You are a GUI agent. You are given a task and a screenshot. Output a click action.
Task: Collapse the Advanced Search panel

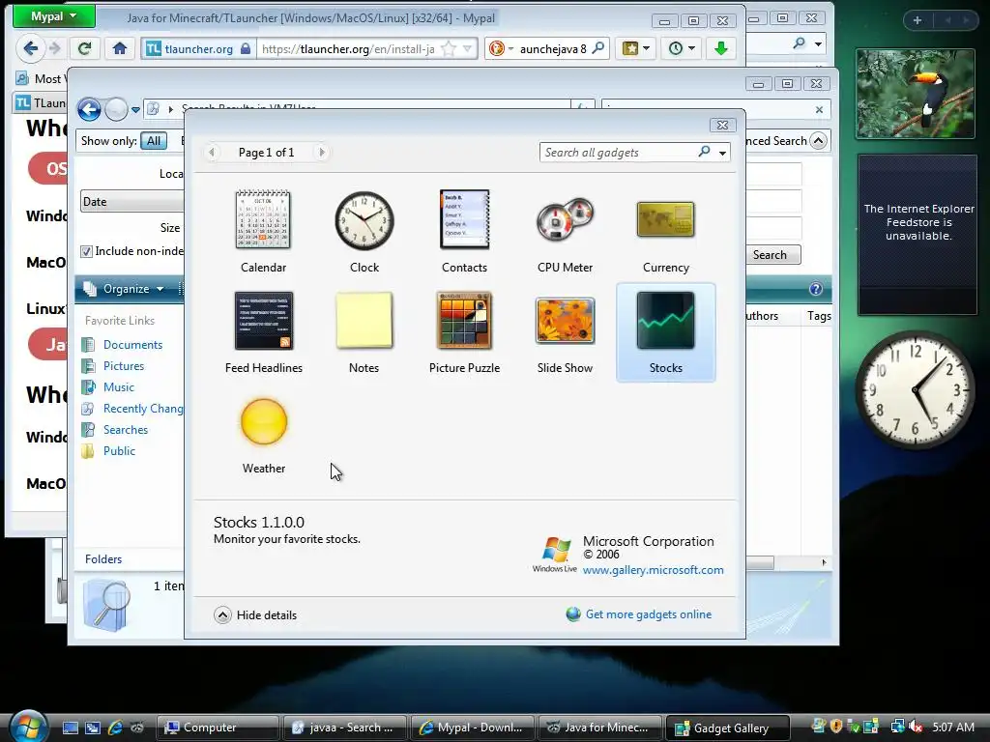[818, 141]
